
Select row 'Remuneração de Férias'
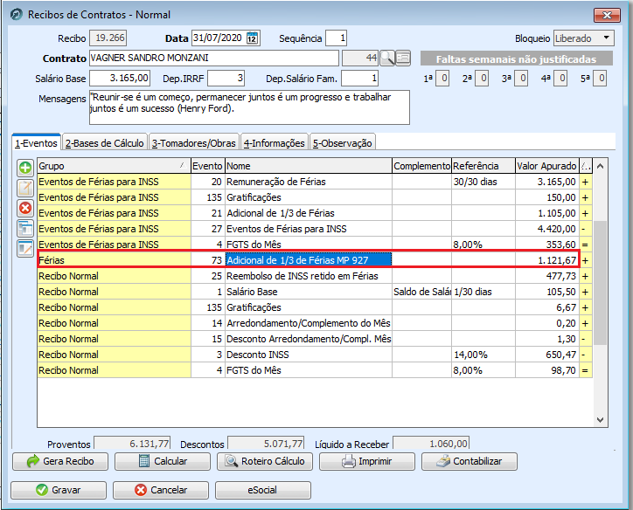tap(315, 182)
